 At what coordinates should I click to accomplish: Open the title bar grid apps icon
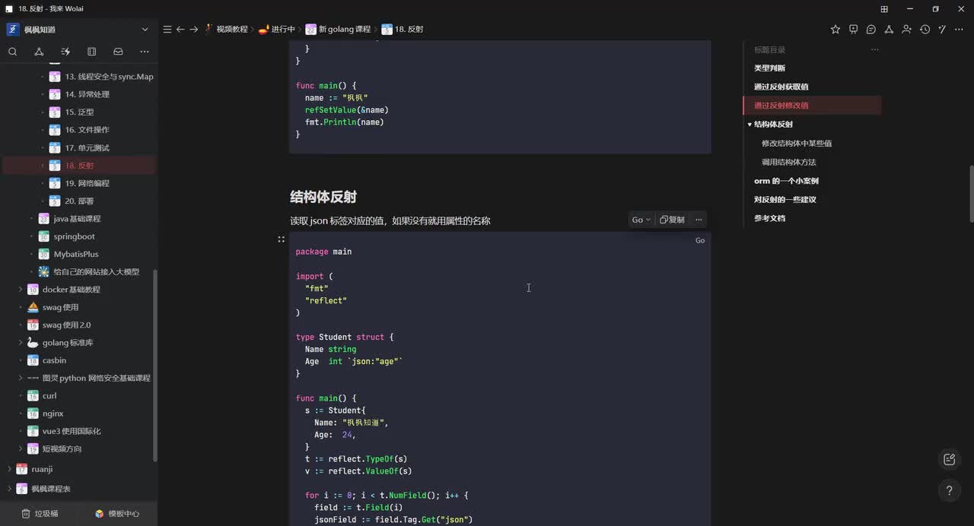click(x=884, y=8)
